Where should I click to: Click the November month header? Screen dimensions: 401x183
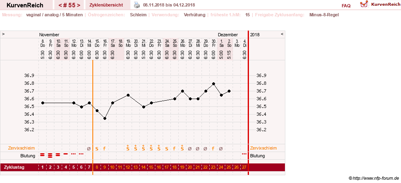click(x=49, y=35)
